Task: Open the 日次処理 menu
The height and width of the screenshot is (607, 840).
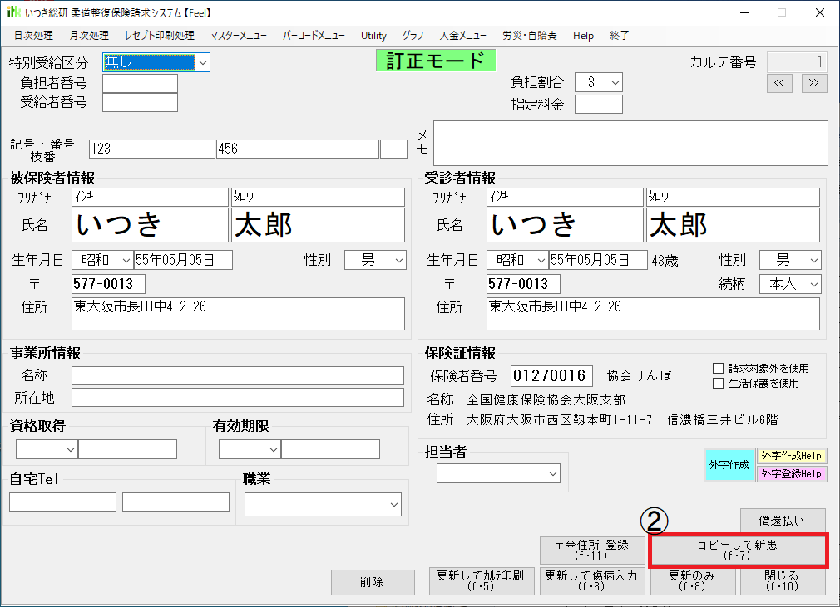Action: pos(33,36)
